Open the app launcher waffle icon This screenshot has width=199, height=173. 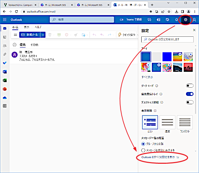coord(5,20)
